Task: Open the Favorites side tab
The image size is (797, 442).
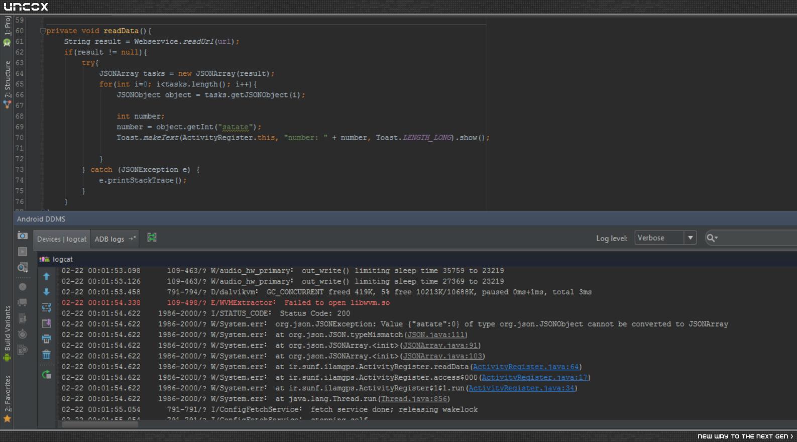Action: pos(7,393)
